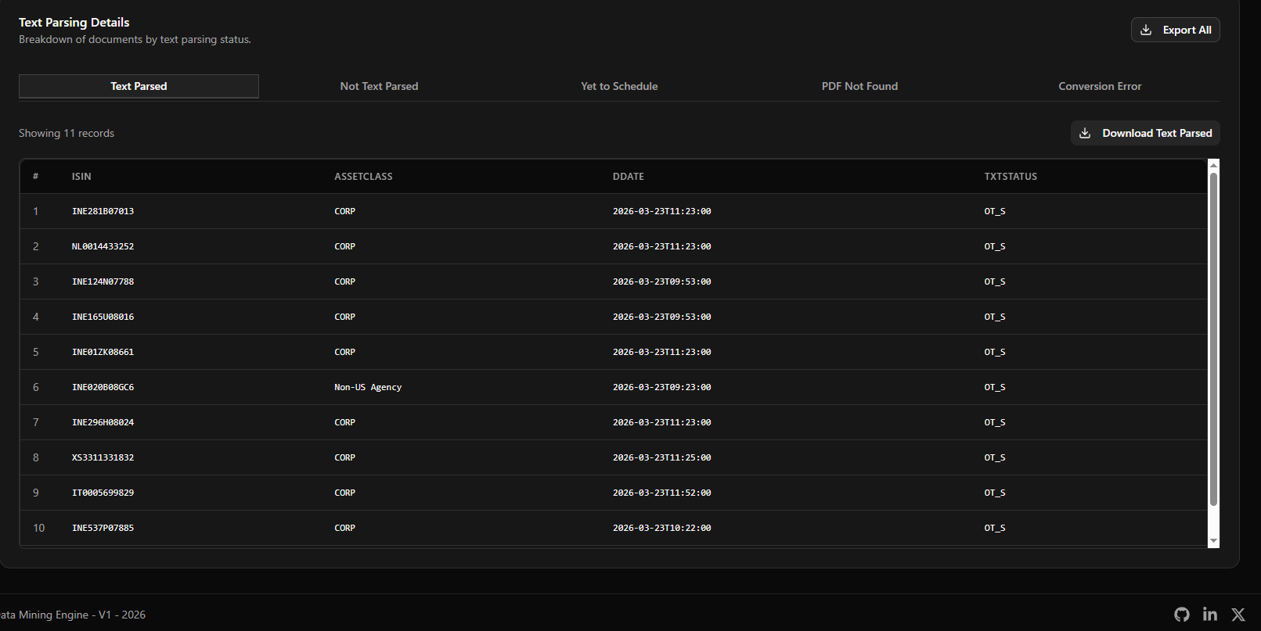Open the Yet to Schedule tab
The height and width of the screenshot is (631, 1261).
point(619,86)
